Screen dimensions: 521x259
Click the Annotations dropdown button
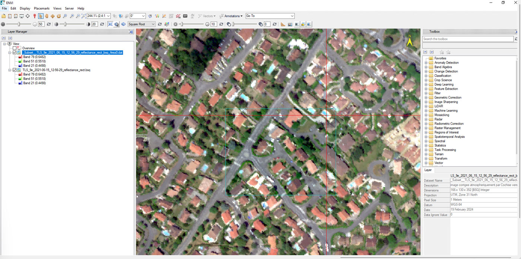coord(231,16)
